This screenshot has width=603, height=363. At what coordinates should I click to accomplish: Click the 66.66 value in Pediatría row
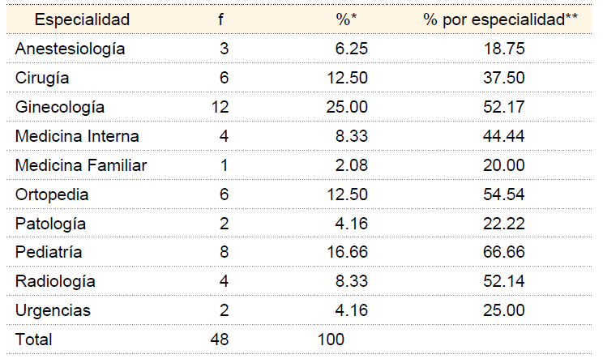point(504,253)
